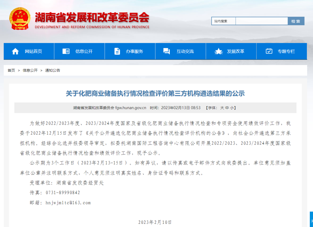Image resolution: width=313 pixels, height=227 pixels.
Task: Click the email address hnjwjmltc@163.com
Action: click(68, 202)
